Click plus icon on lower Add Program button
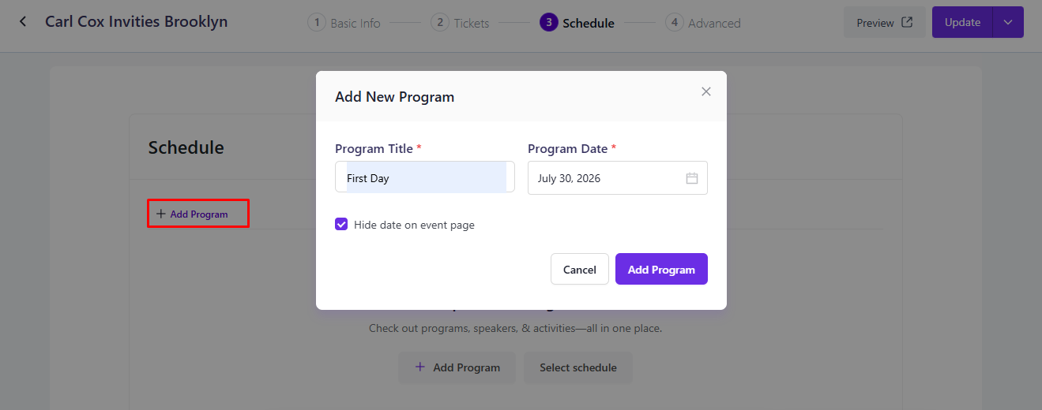 [x=420, y=367]
